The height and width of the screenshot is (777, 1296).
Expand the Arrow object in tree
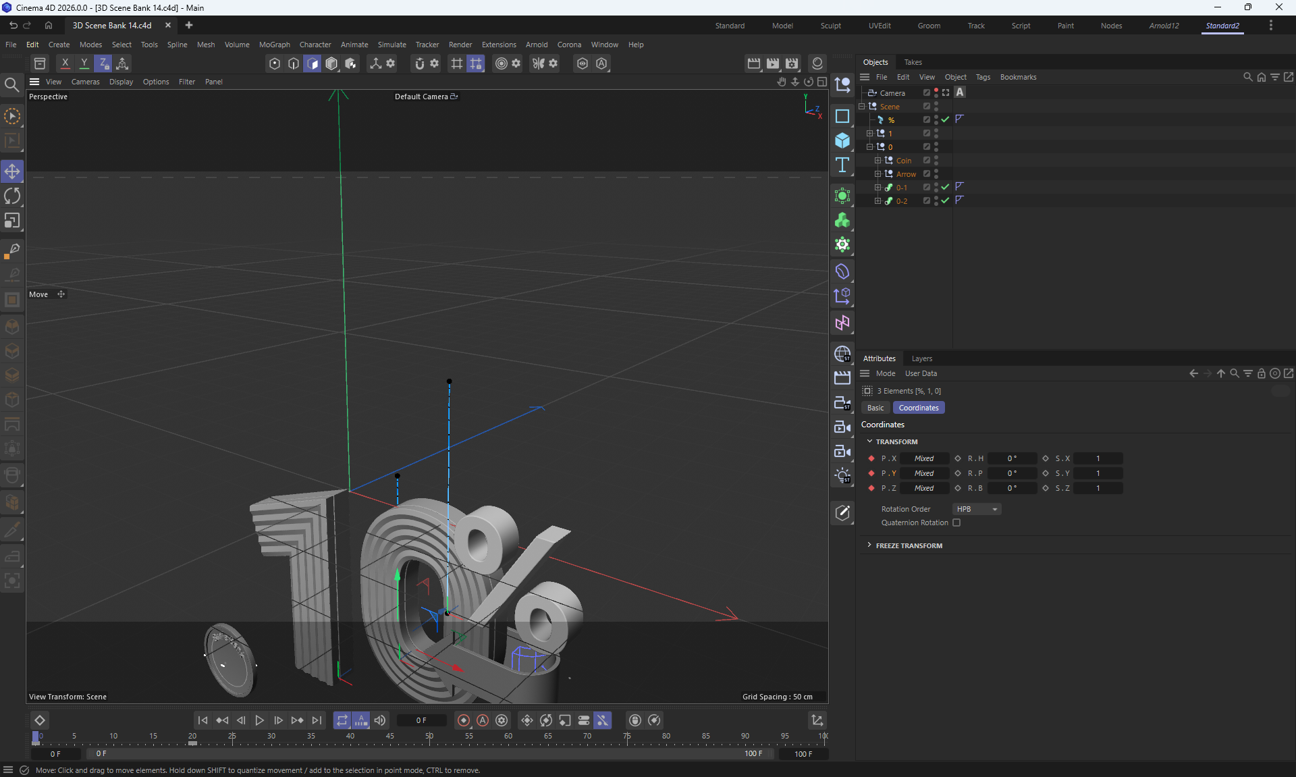[878, 173]
